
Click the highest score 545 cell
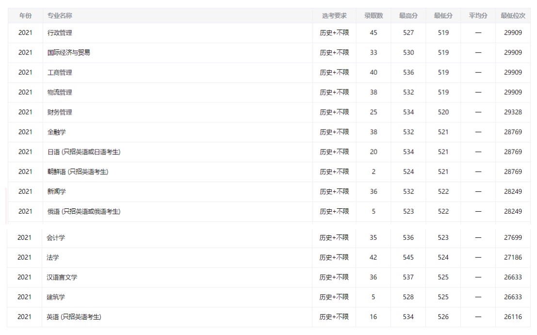[408, 258]
